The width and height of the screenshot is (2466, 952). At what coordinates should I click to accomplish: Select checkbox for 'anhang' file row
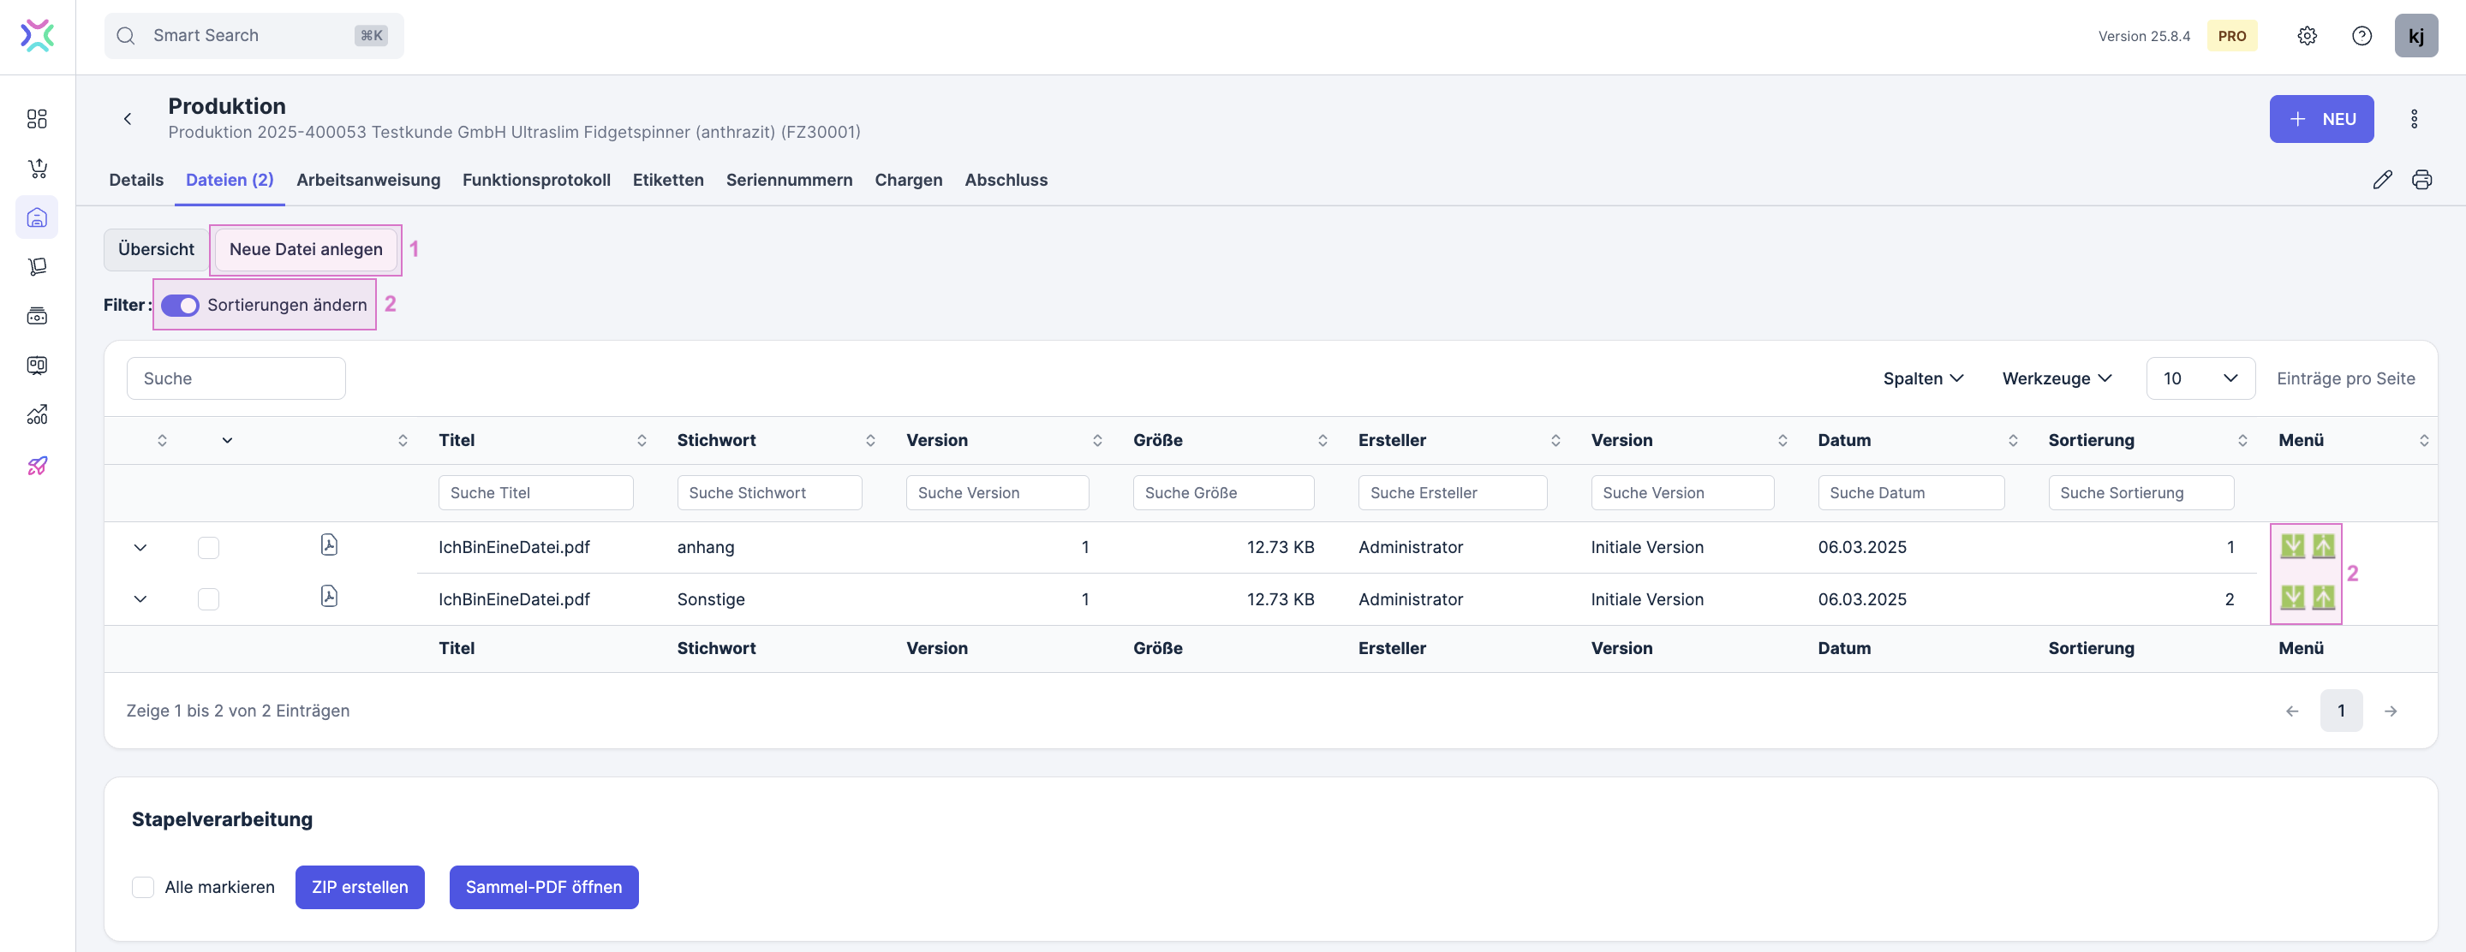(x=208, y=547)
